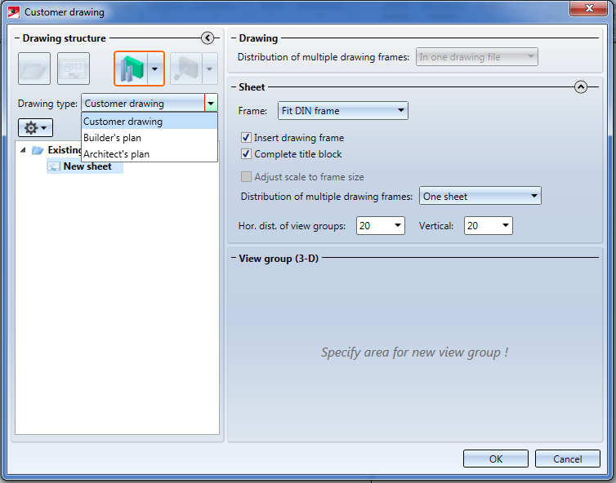Image resolution: width=616 pixels, height=483 pixels.
Task: Click the Cancel button
Action: pos(567,459)
